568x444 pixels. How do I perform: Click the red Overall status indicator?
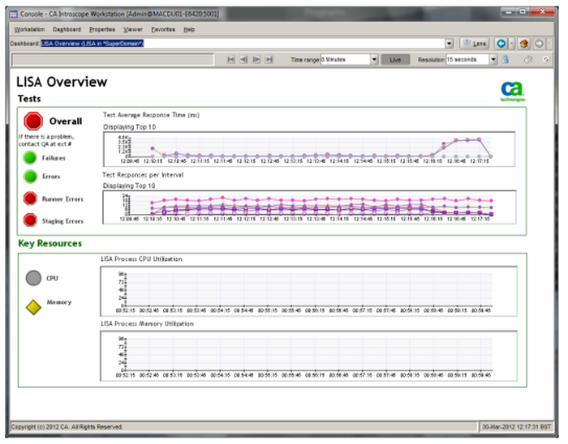pos(33,122)
